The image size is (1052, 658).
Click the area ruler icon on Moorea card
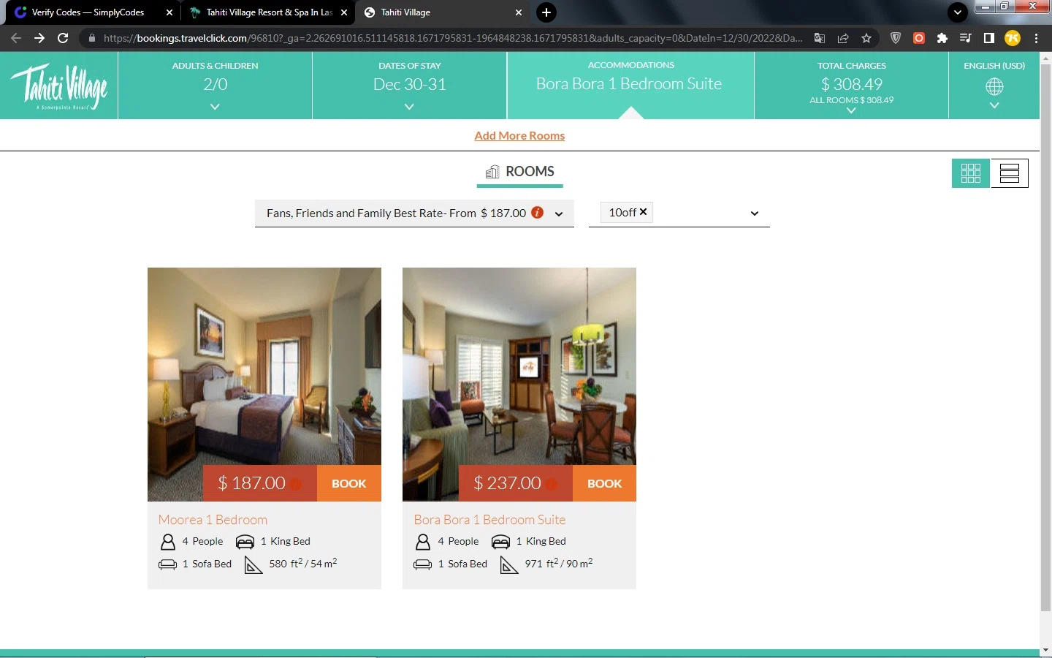254,565
